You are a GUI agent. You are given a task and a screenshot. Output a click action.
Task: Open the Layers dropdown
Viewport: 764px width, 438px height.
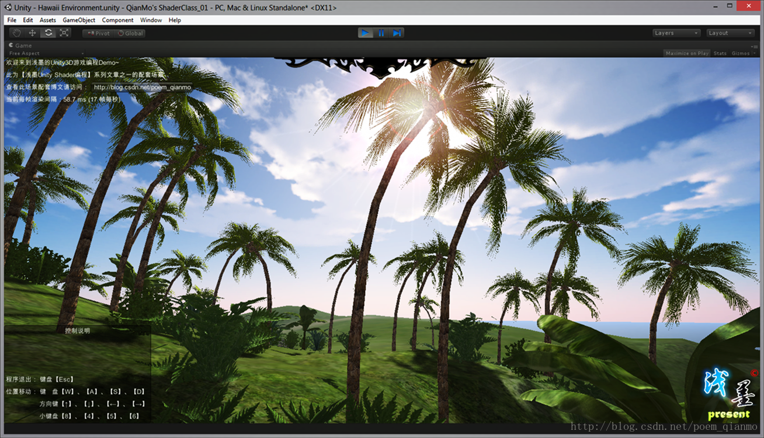pos(676,33)
